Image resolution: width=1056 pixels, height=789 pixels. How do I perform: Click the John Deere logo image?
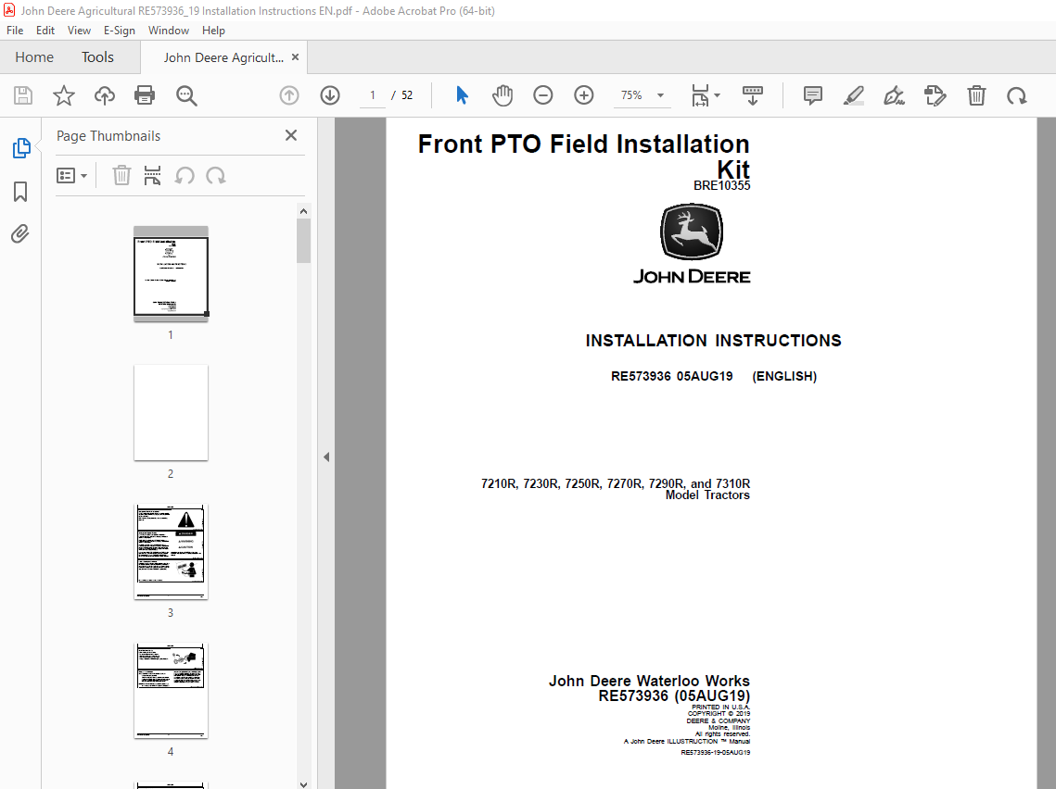pyautogui.click(x=692, y=244)
